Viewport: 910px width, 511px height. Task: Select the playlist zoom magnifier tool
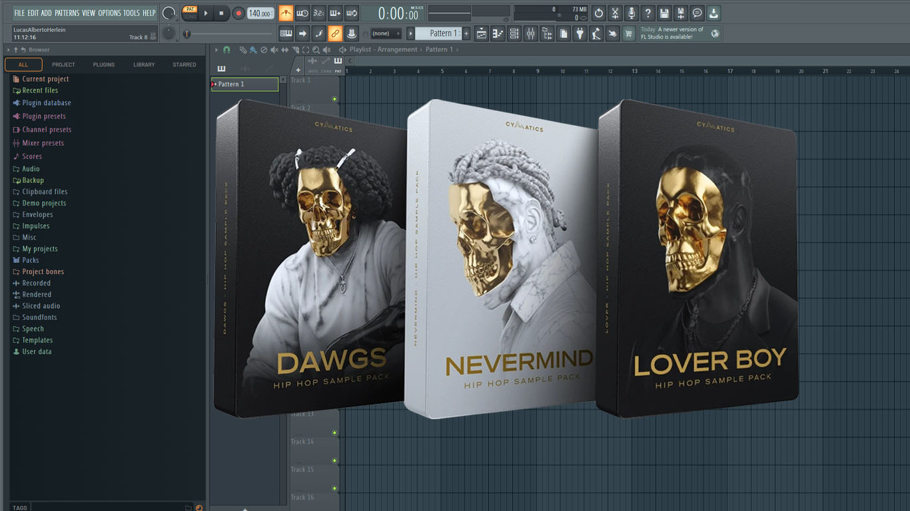316,49
